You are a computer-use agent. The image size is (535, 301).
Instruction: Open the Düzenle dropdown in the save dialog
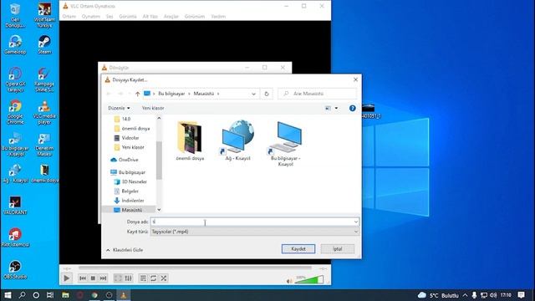pyautogui.click(x=119, y=108)
